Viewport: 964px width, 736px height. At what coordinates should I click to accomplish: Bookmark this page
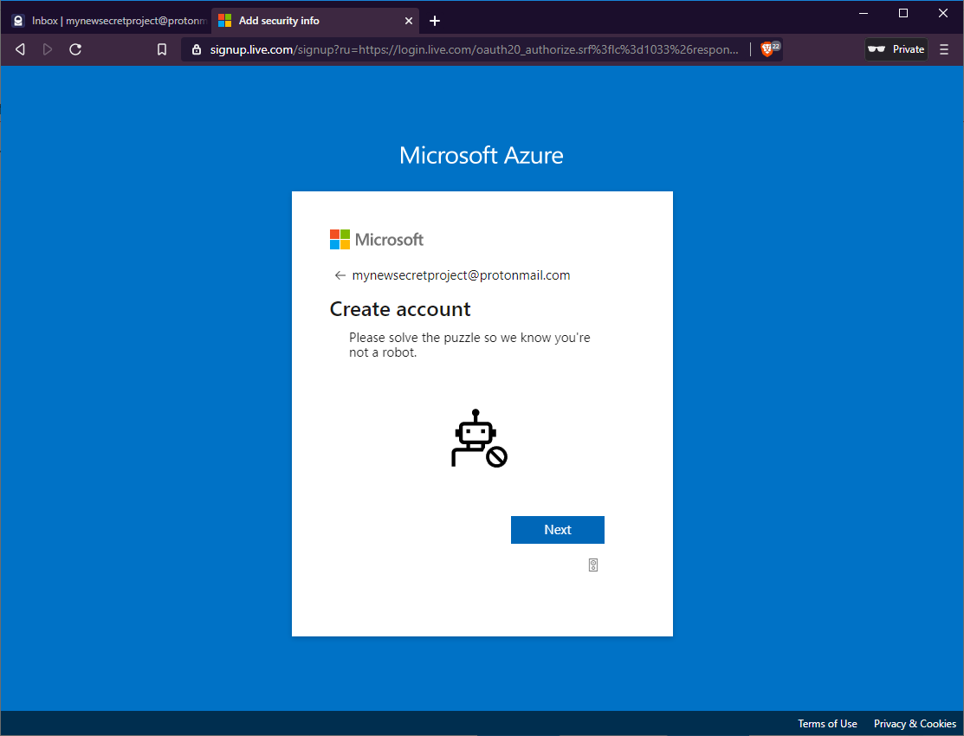162,49
